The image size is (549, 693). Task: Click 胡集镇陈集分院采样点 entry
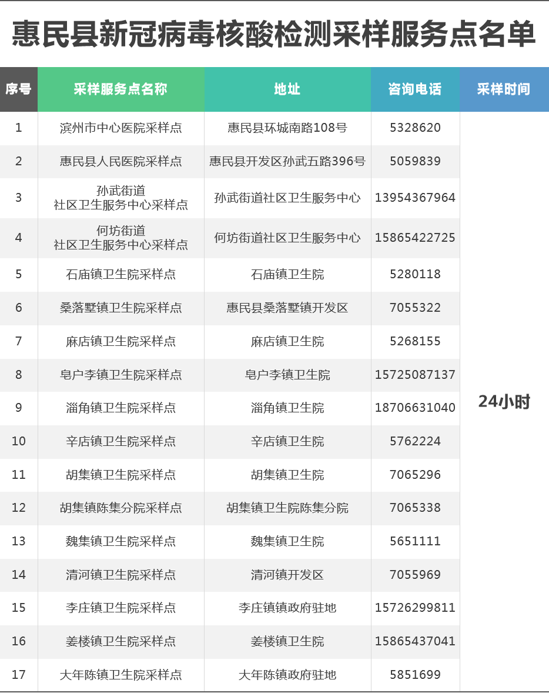[x=120, y=508]
